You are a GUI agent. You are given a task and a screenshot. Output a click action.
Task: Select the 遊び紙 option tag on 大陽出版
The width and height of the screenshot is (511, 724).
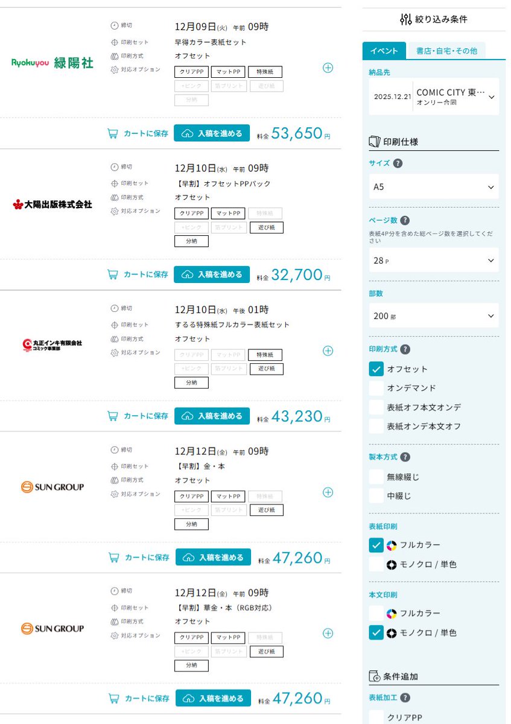coord(266,227)
